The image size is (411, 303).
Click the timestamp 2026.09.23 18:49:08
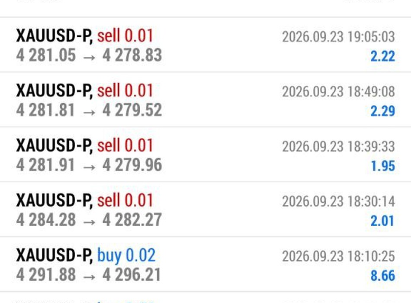point(338,91)
